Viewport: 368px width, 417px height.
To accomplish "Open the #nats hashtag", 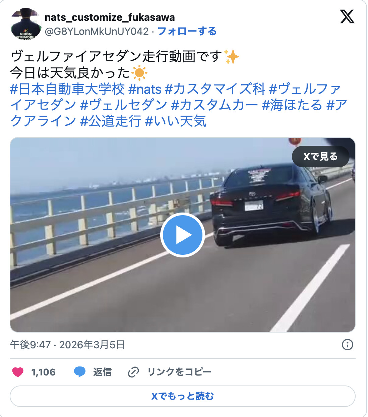I will pyautogui.click(x=145, y=89).
